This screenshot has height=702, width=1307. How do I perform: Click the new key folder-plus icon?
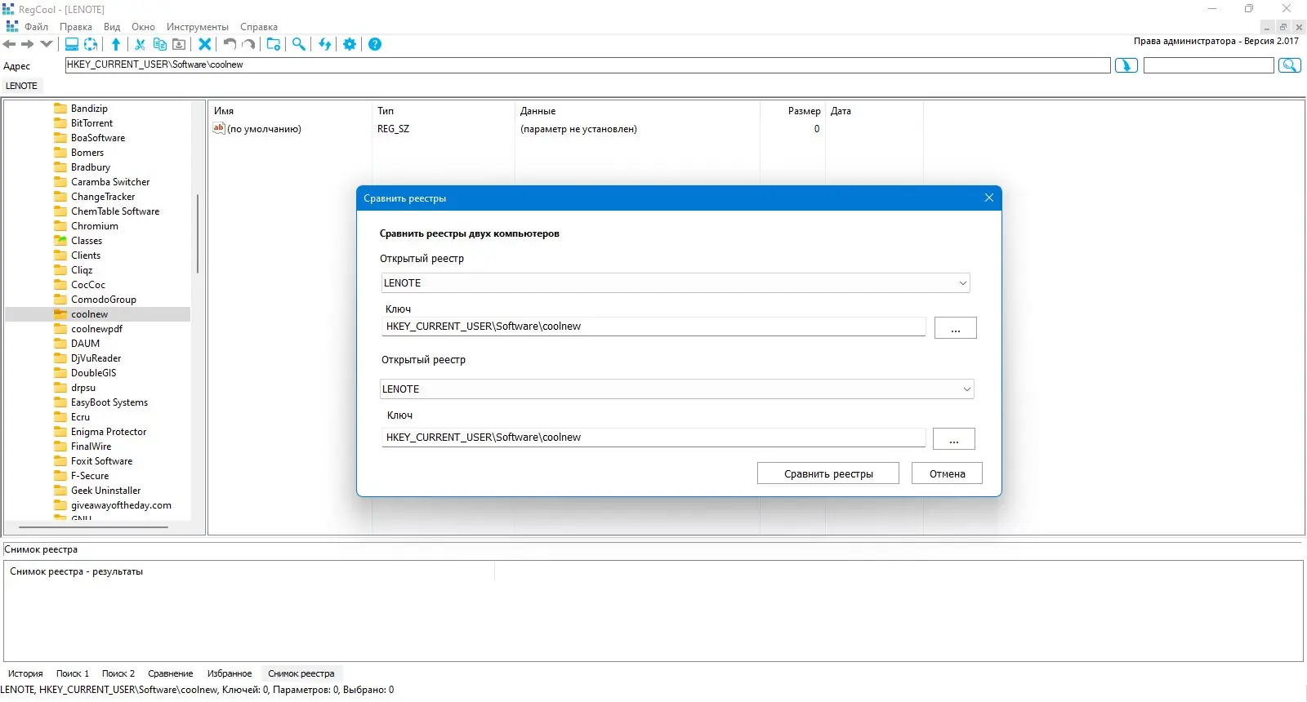coord(274,44)
